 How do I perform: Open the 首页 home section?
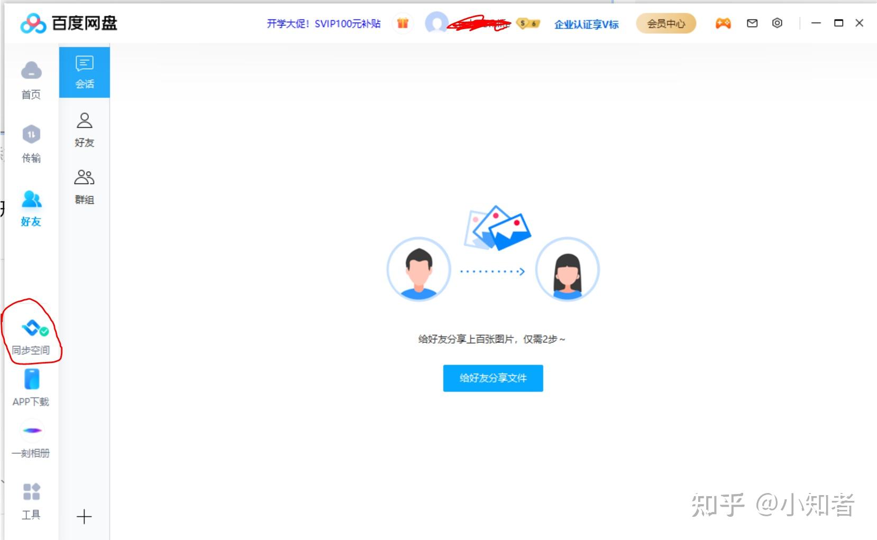click(x=31, y=80)
